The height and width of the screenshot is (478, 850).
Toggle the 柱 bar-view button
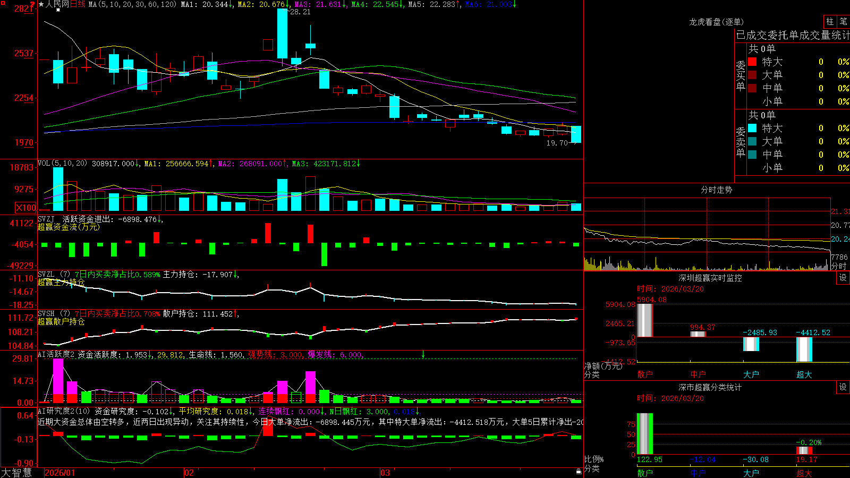pyautogui.click(x=830, y=21)
